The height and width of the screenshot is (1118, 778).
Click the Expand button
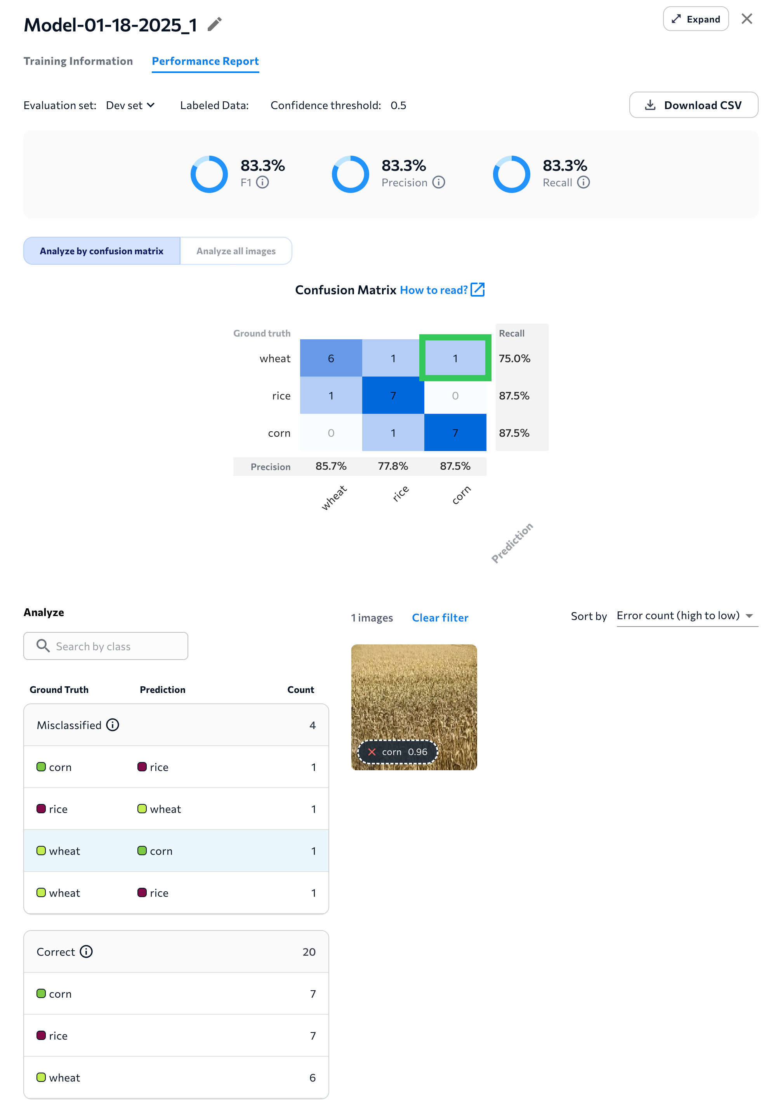696,19
